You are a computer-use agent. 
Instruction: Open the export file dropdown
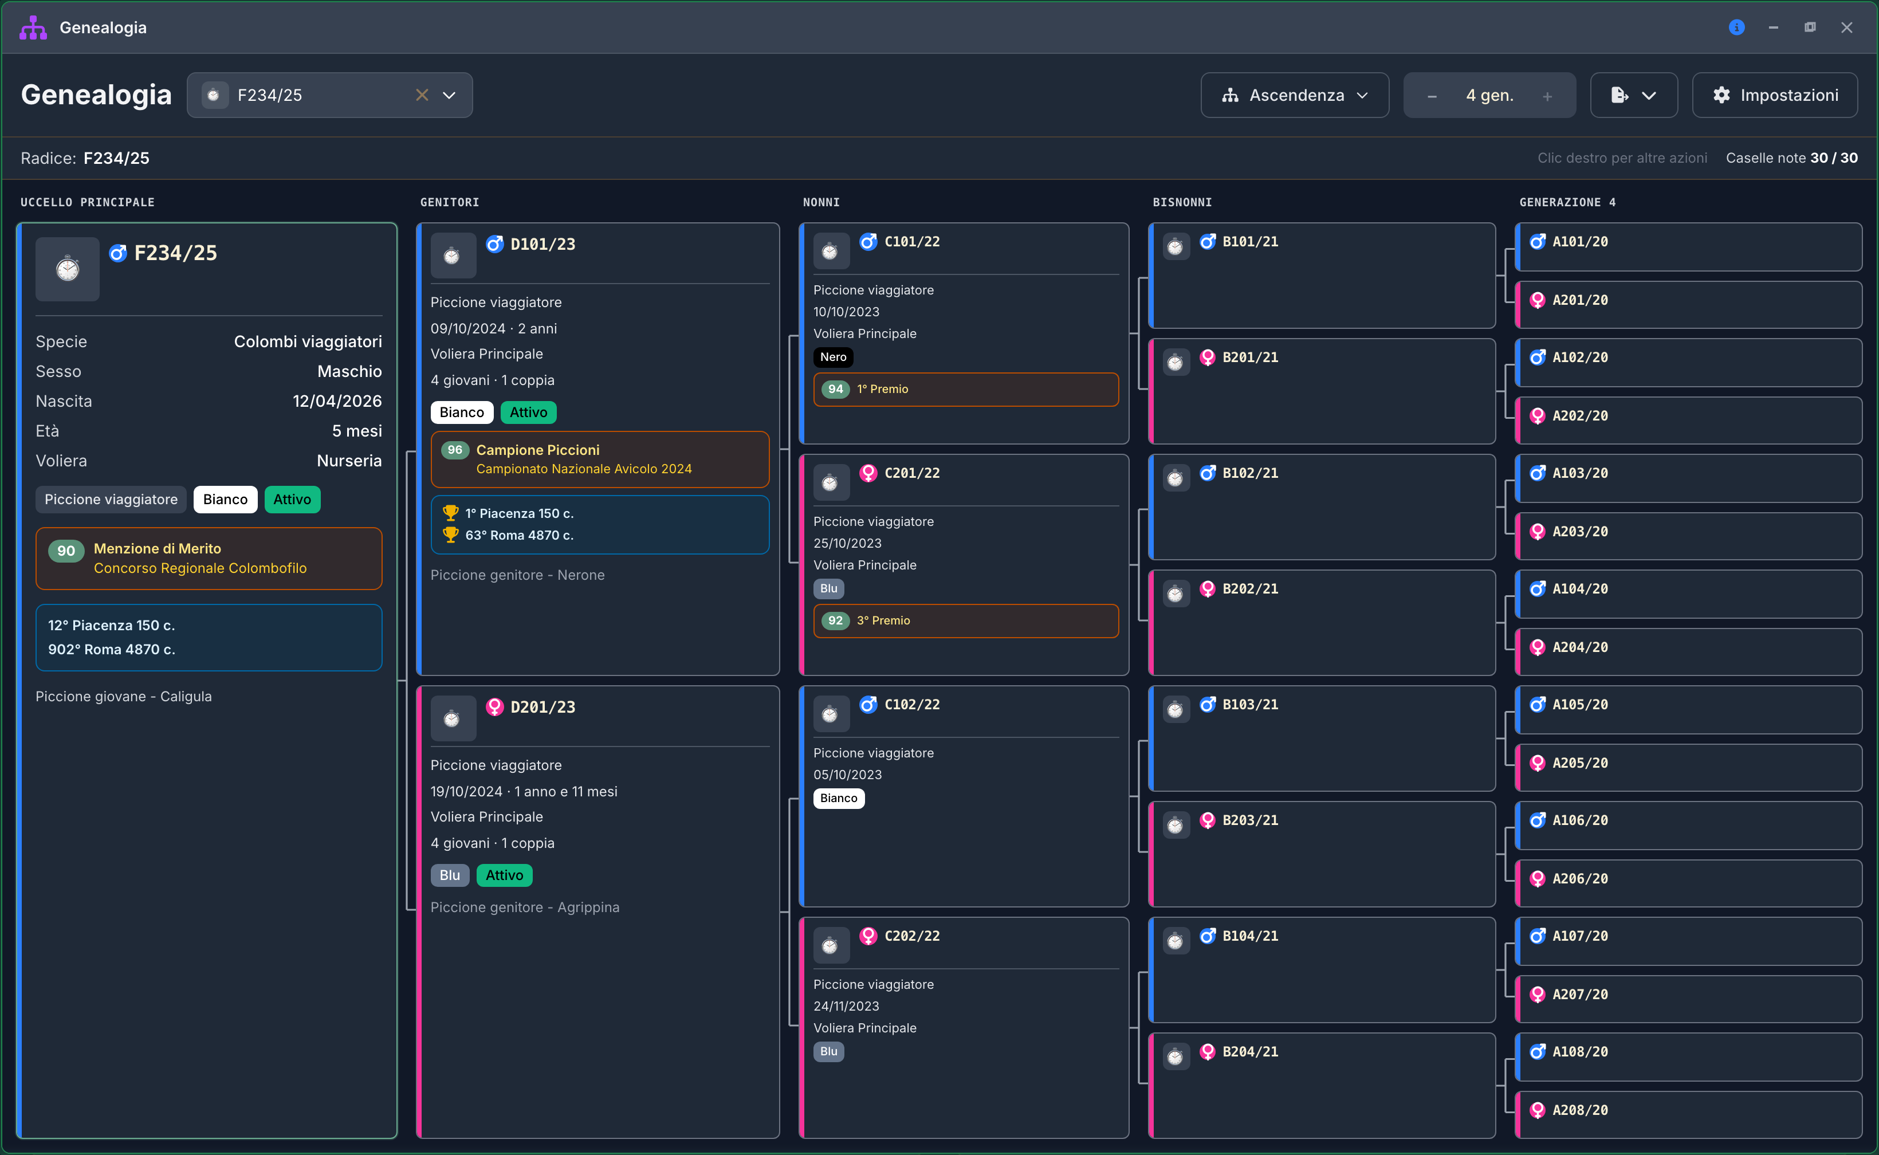1634,95
